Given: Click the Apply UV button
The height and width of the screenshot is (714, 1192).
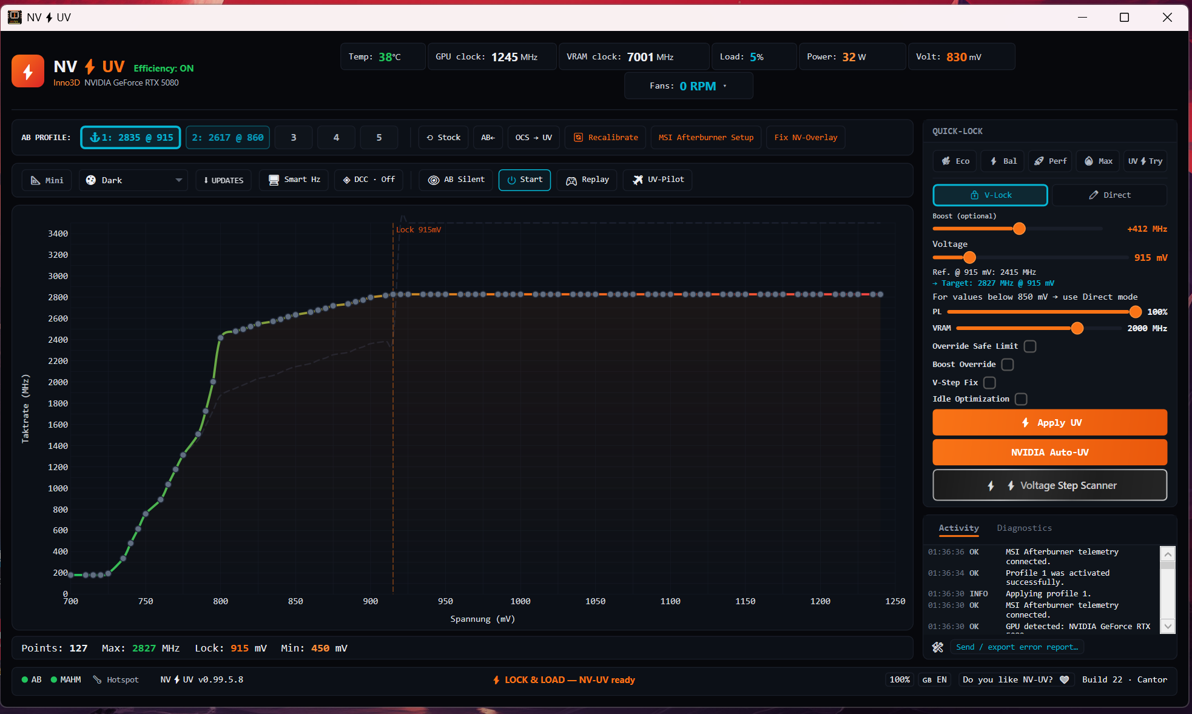Looking at the screenshot, I should pyautogui.click(x=1049, y=423).
